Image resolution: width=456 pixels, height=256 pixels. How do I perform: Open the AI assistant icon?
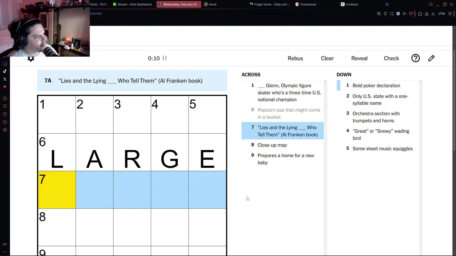[441, 14]
